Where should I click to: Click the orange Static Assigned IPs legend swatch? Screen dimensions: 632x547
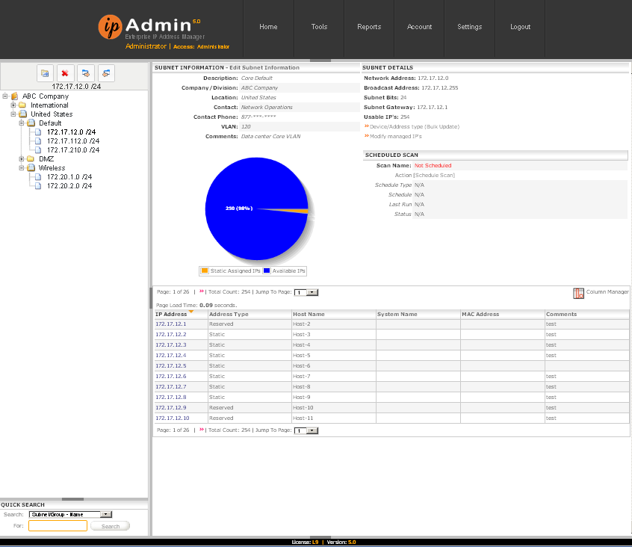[x=205, y=271]
